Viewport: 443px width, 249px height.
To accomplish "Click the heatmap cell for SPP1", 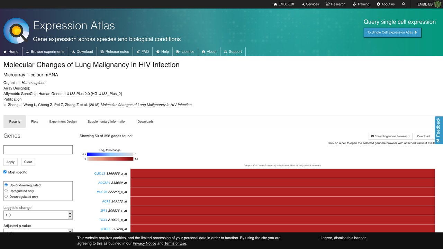I will 282,211.
